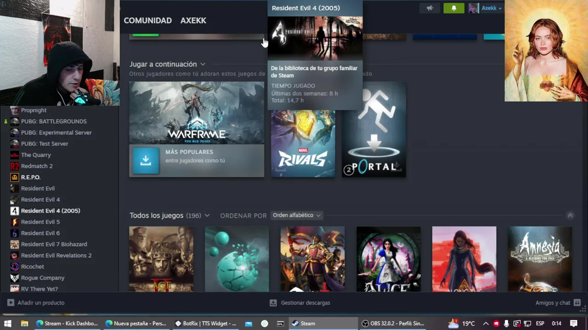Open the teal sphere game cover

tap(237, 259)
